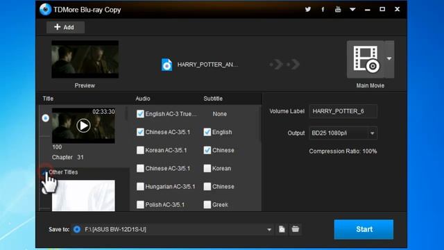Open the YouTube link icon
This screenshot has height=250, width=444.
[x=338, y=9]
